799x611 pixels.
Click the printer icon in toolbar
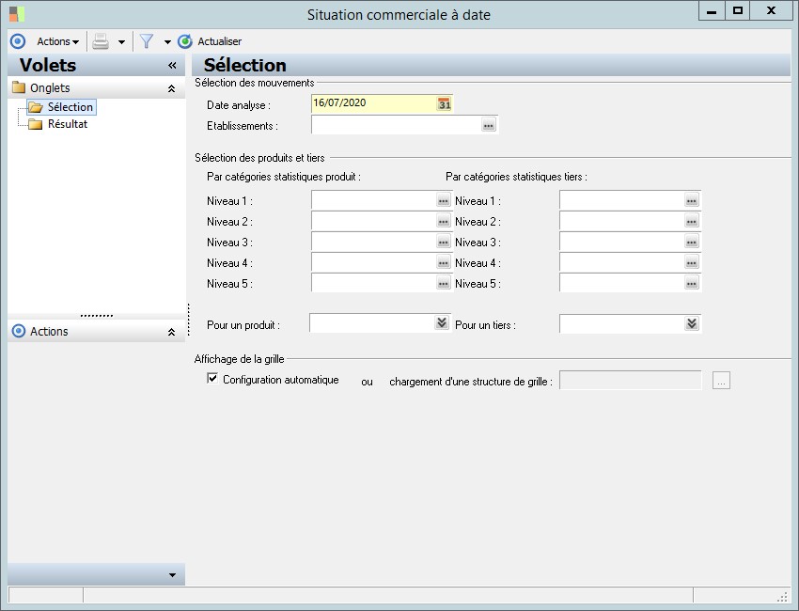click(101, 41)
